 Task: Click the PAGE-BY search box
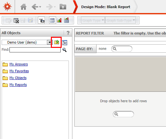[122, 49]
